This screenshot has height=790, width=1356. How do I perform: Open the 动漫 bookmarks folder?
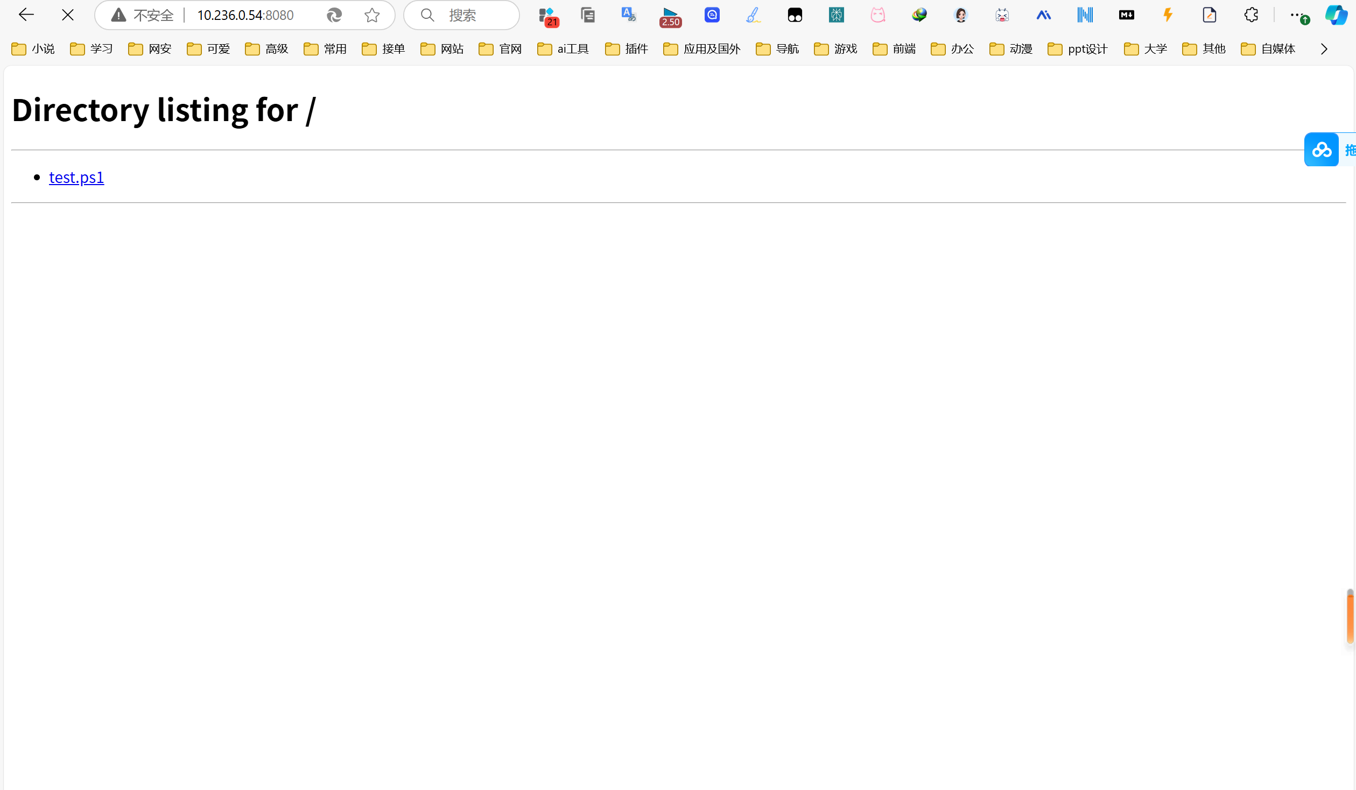click(1011, 49)
